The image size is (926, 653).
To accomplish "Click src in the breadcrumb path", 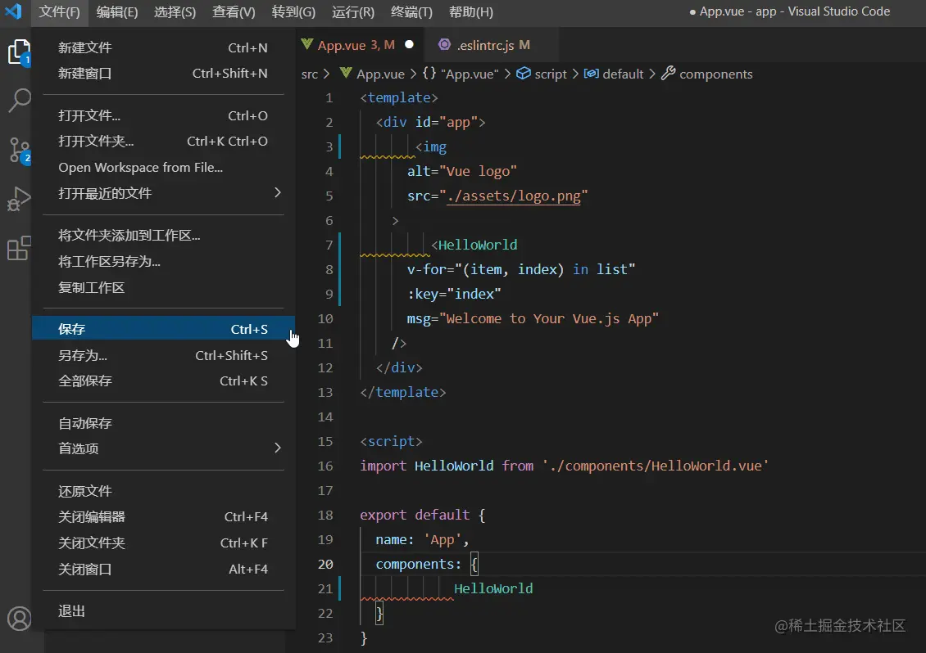I will click(310, 74).
